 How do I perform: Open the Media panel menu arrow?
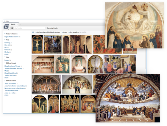[9, 30]
